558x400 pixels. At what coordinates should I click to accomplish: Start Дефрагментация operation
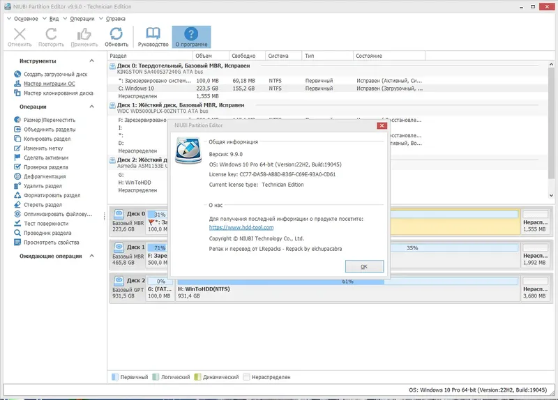40,176
